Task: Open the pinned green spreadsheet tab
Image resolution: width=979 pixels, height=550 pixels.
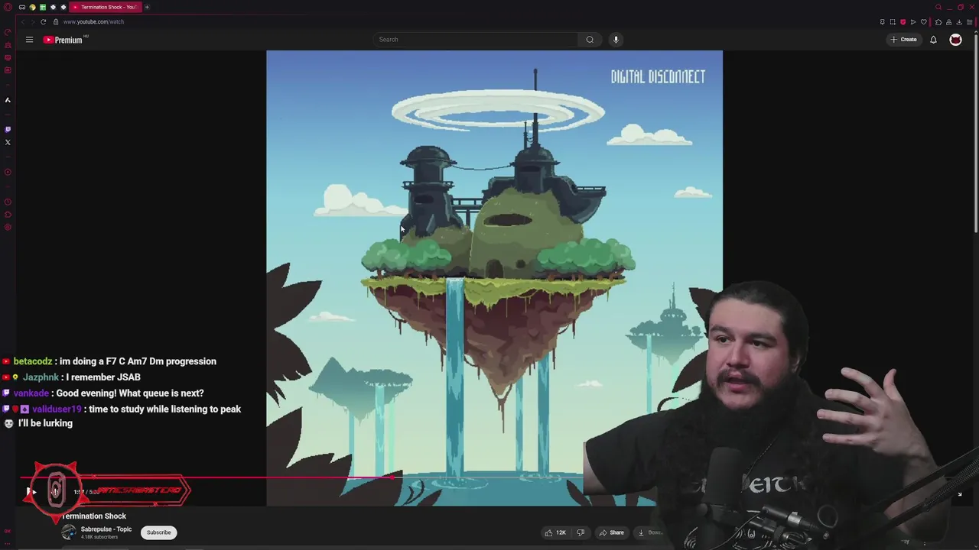Action: [x=43, y=7]
